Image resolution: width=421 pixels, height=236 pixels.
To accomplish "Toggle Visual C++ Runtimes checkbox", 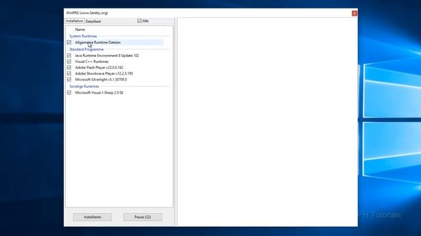I will pyautogui.click(x=69, y=62).
